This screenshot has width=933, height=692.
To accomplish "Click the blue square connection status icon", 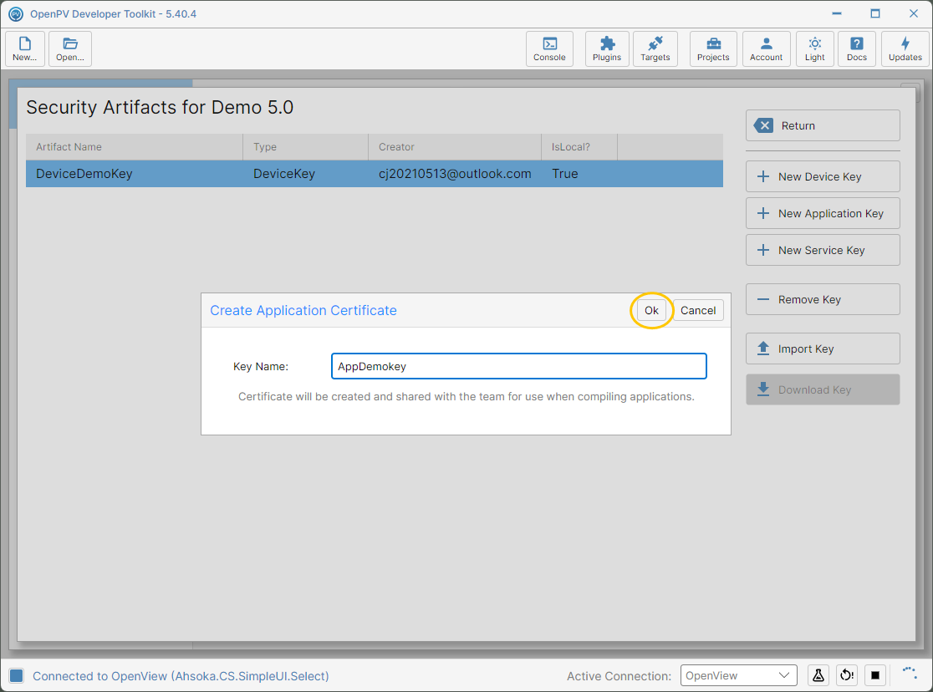I will point(17,675).
